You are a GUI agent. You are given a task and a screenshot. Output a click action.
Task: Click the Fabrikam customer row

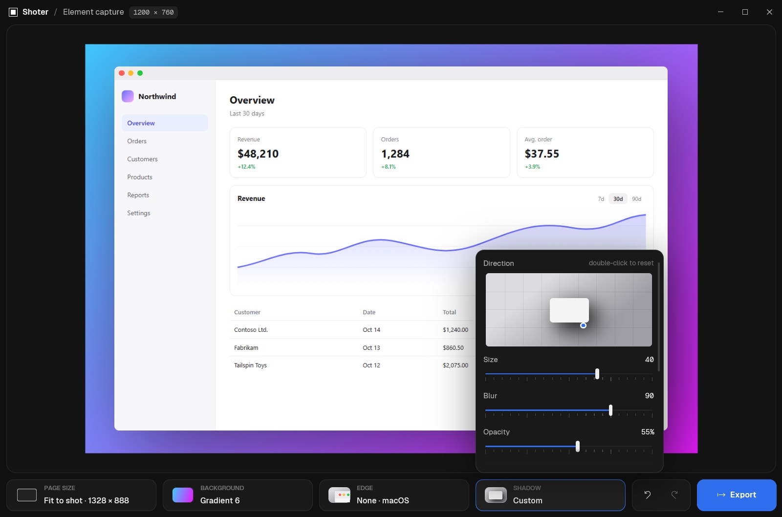tap(353, 348)
